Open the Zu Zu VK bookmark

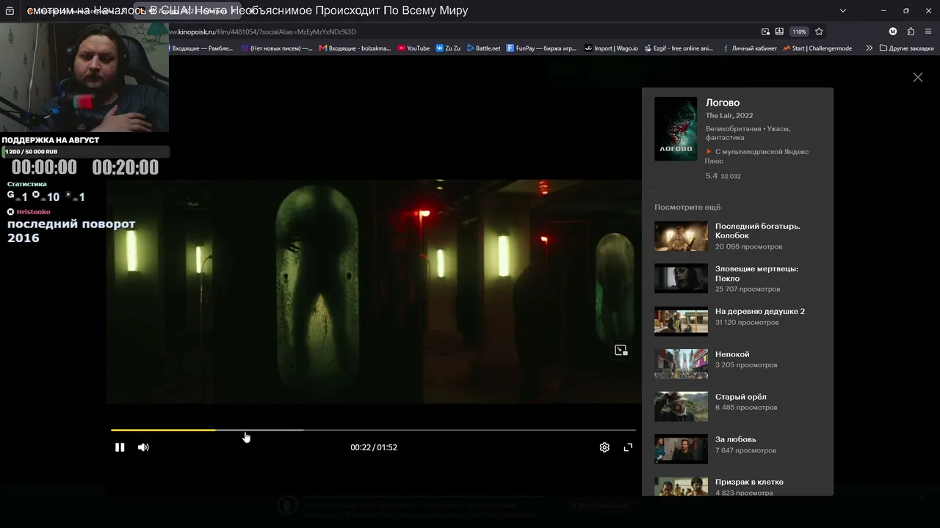448,48
